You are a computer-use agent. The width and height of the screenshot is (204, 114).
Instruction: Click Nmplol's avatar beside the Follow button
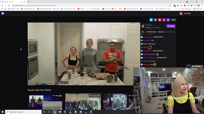coord(143,26)
